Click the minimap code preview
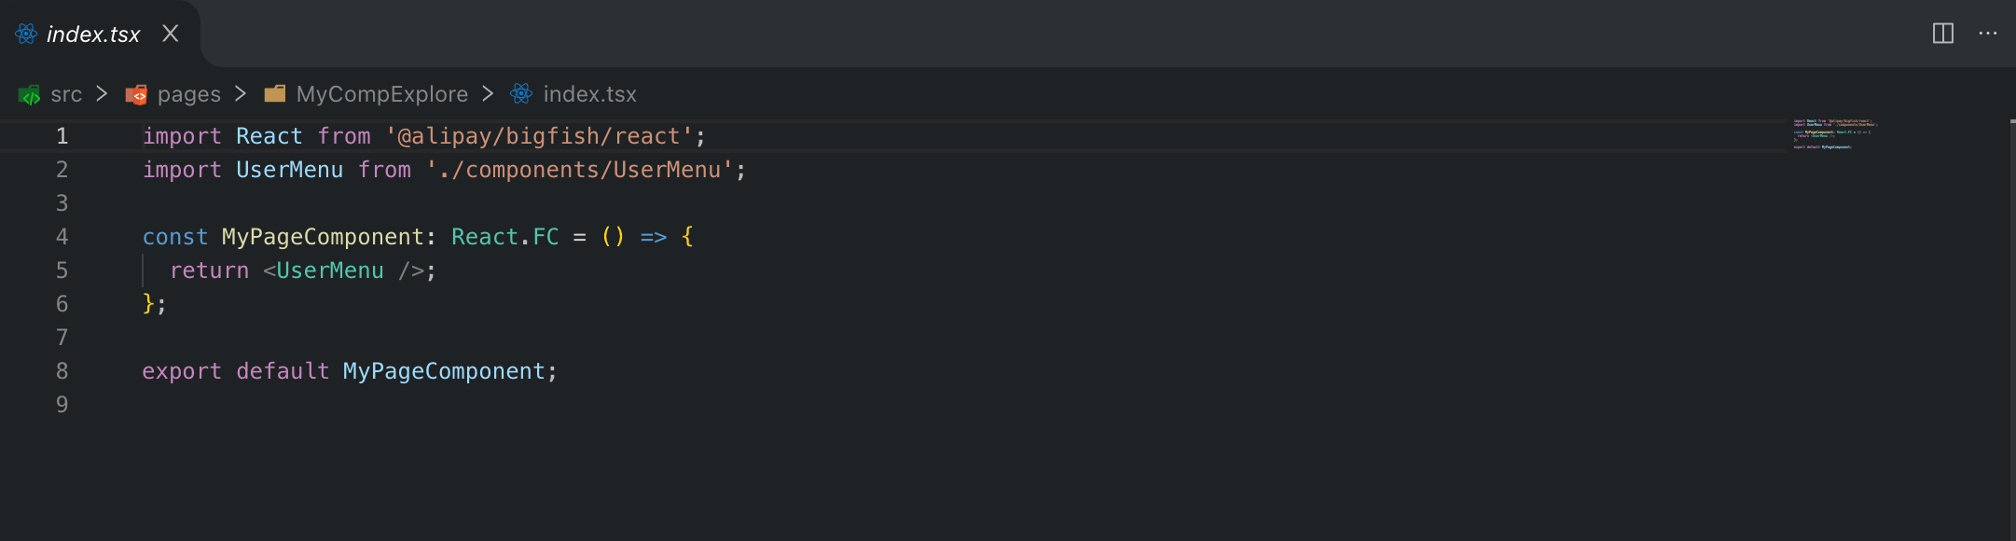Screen dimensions: 2016x541 click(1831, 133)
